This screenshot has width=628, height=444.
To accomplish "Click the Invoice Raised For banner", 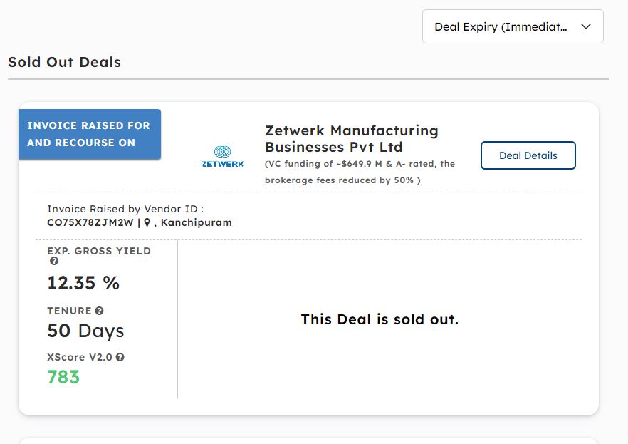I will tap(90, 134).
